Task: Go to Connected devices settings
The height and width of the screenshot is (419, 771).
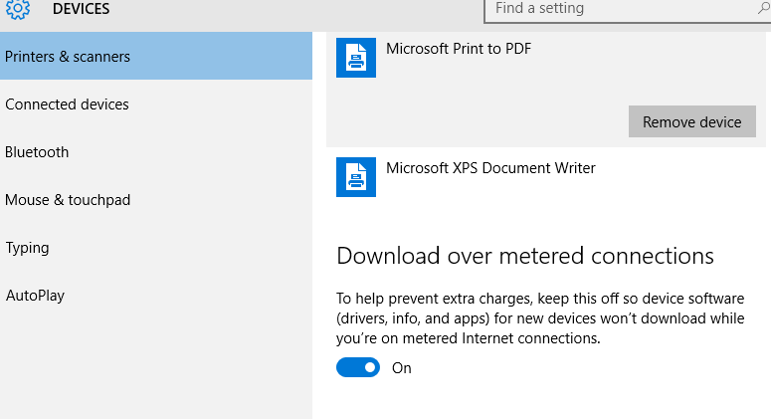Action: click(67, 105)
